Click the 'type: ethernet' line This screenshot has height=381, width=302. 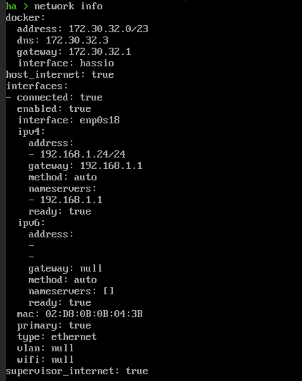click(x=57, y=337)
